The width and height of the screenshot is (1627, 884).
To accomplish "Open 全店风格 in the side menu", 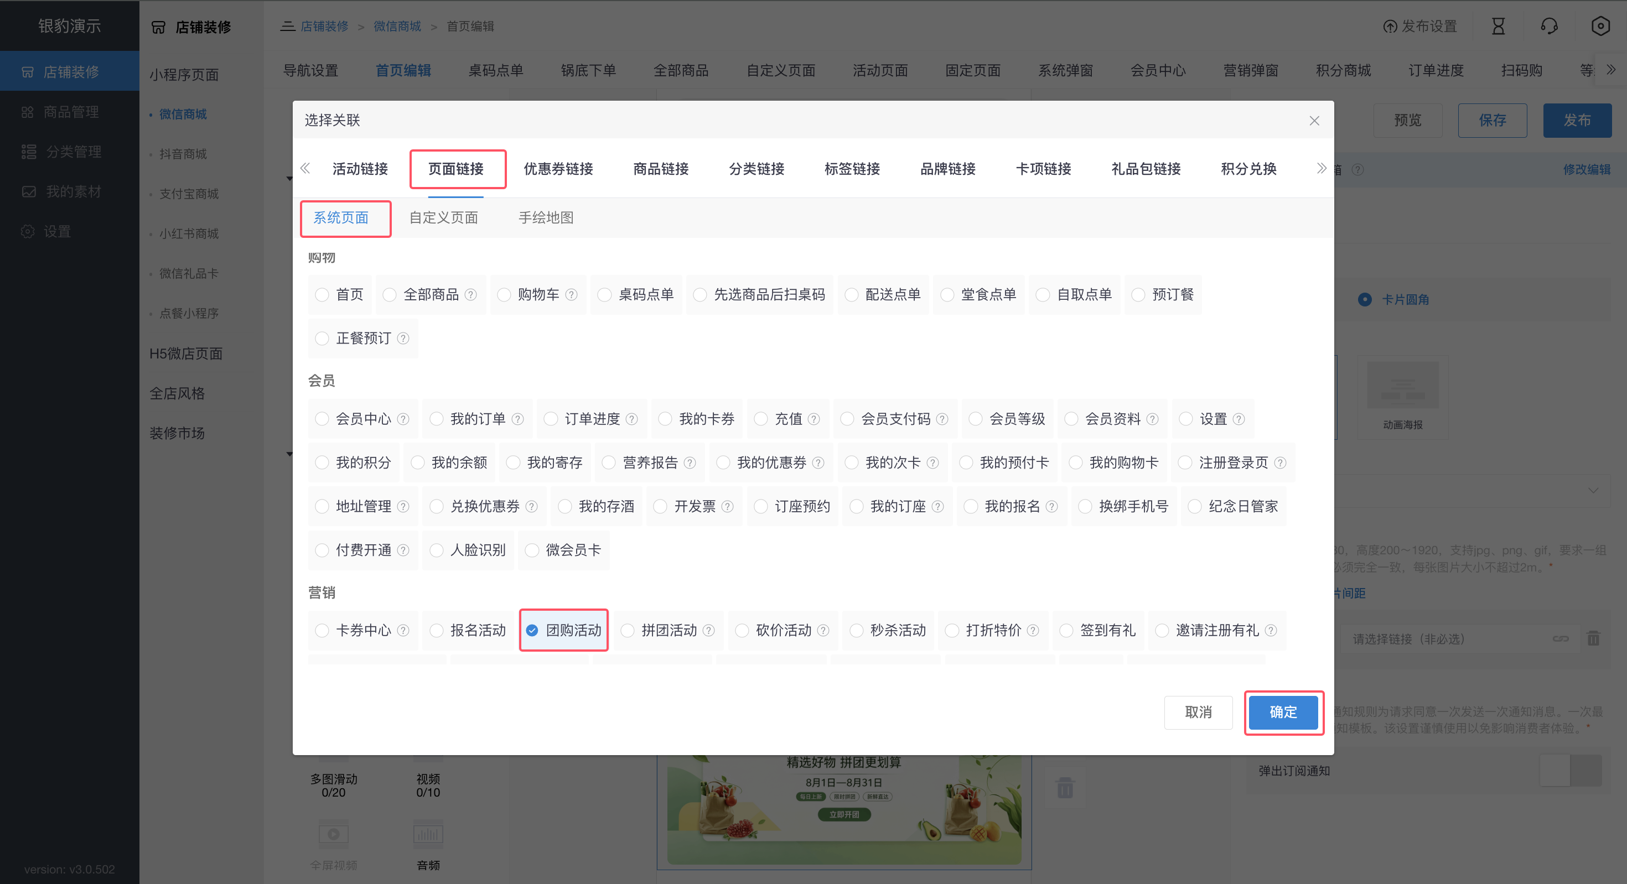I will (177, 393).
